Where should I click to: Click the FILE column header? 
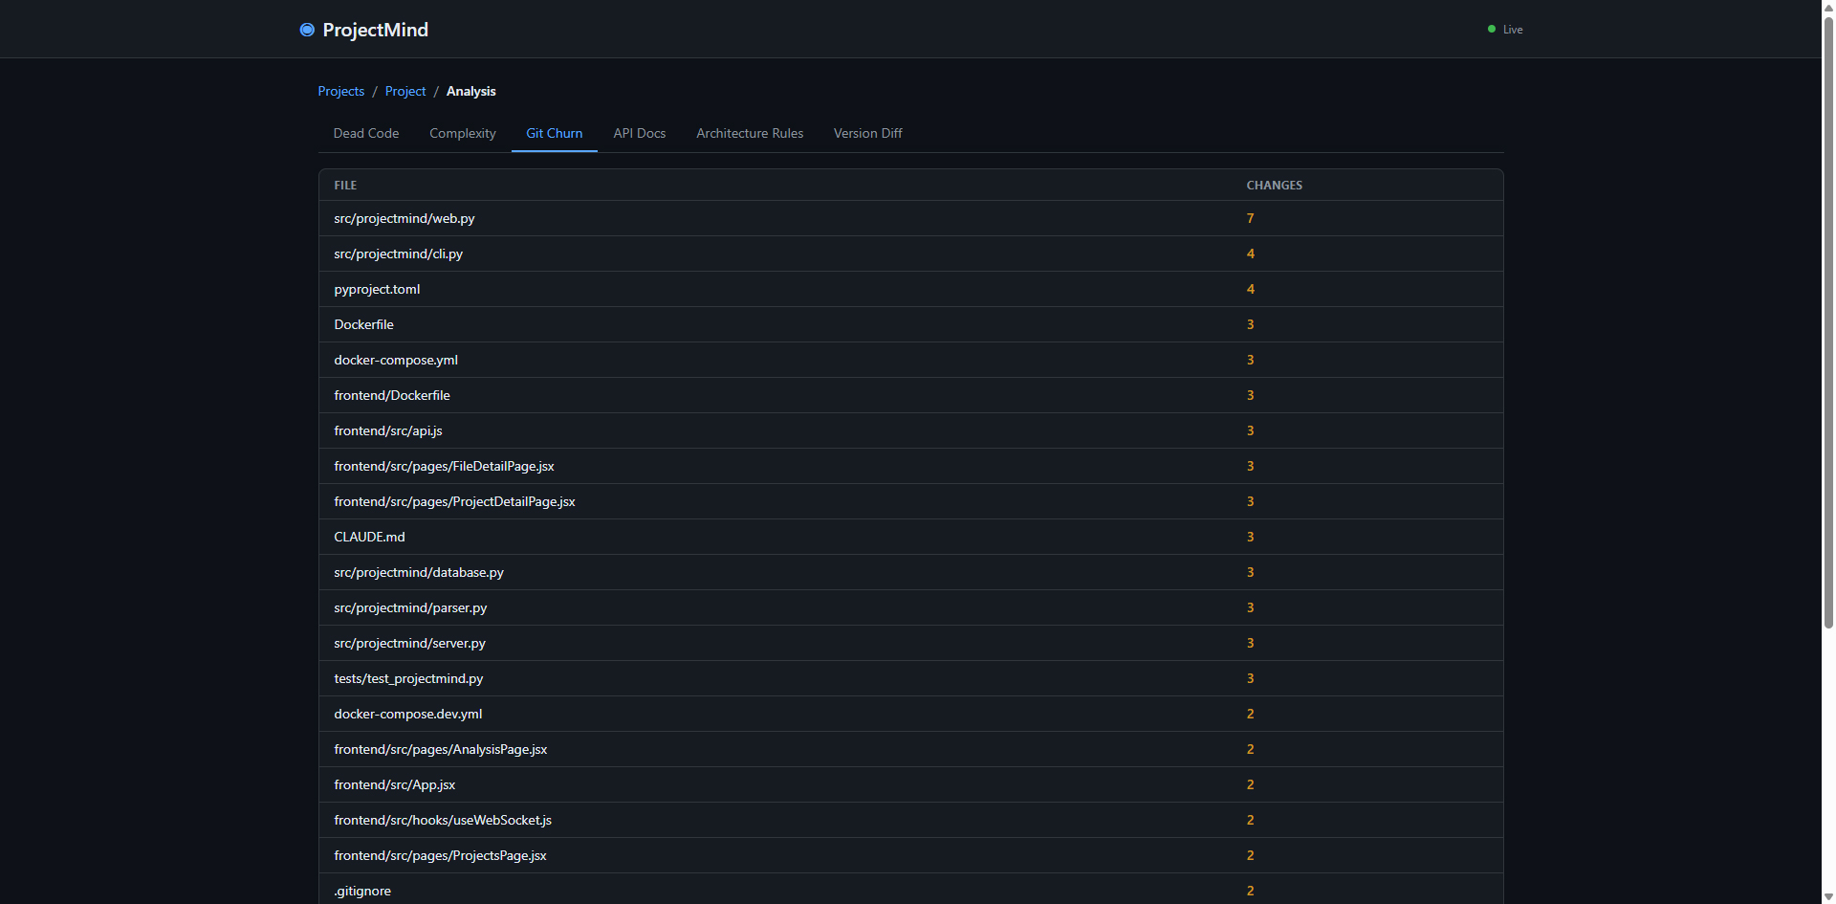point(345,186)
